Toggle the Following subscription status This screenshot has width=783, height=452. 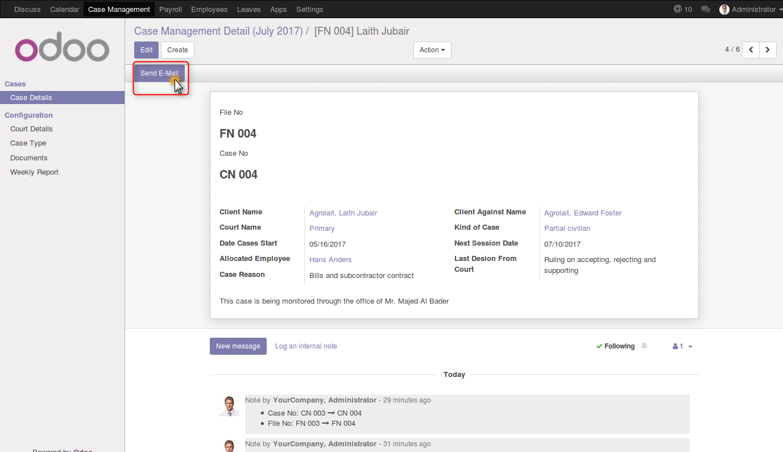[615, 346]
